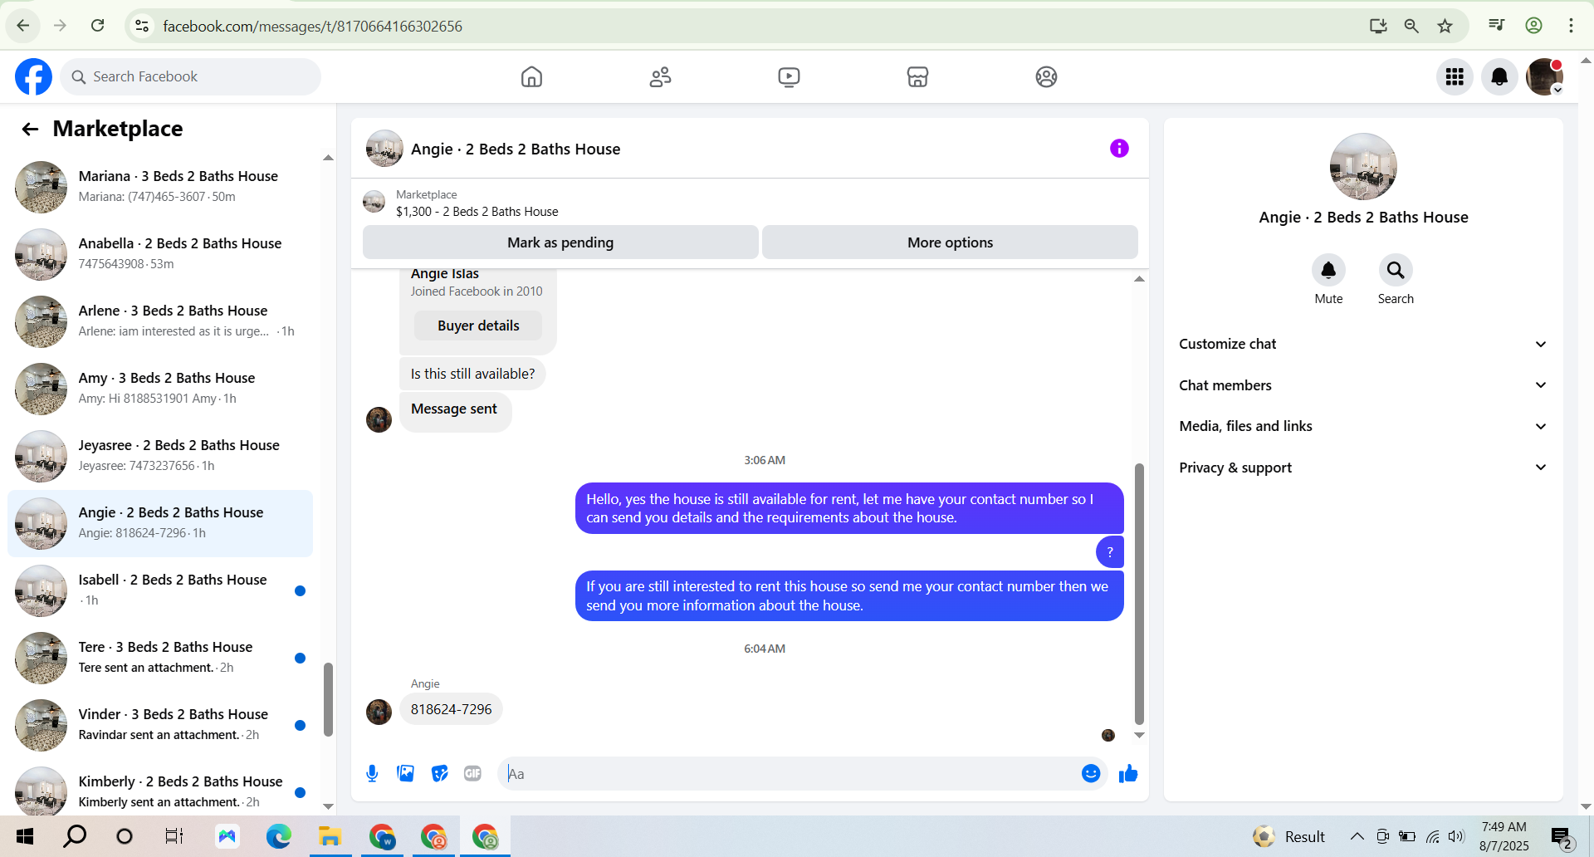
Task: Click the Search Facebook field
Action: [x=190, y=76]
